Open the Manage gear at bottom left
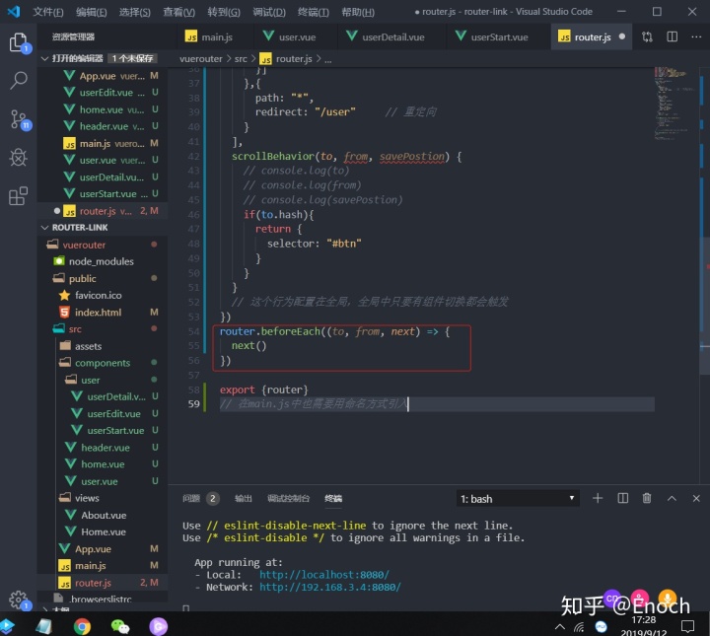 coord(19,600)
